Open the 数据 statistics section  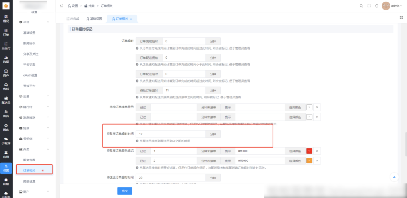click(6, 60)
